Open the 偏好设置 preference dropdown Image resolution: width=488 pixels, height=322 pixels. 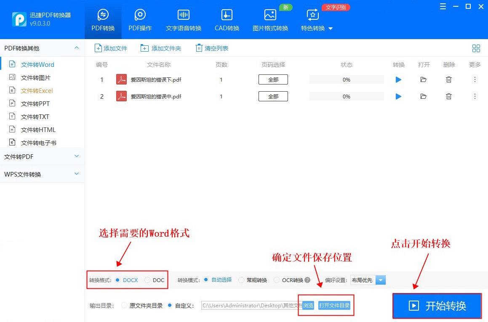(x=381, y=280)
